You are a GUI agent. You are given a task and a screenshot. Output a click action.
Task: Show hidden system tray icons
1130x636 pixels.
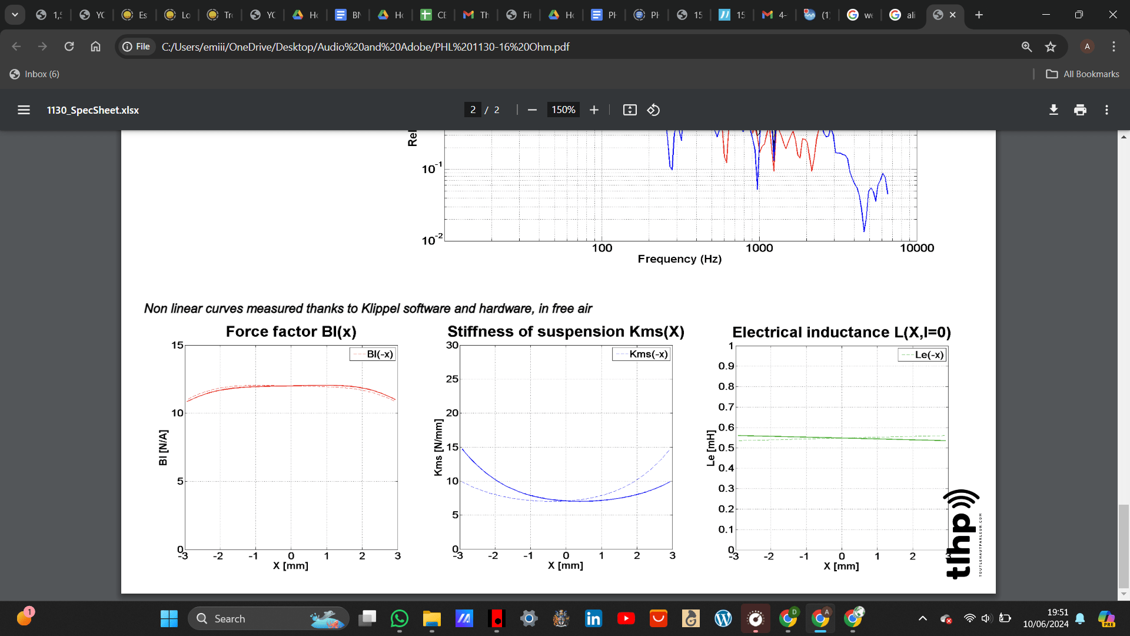[x=923, y=618]
